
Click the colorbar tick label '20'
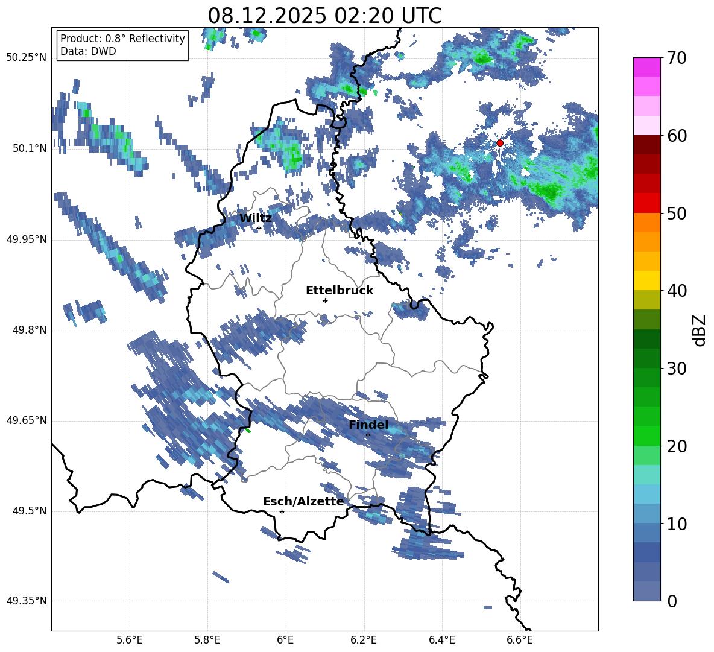[x=676, y=446]
